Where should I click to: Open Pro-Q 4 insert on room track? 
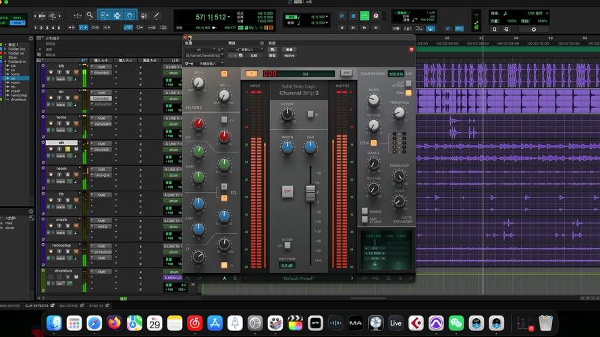(101, 175)
